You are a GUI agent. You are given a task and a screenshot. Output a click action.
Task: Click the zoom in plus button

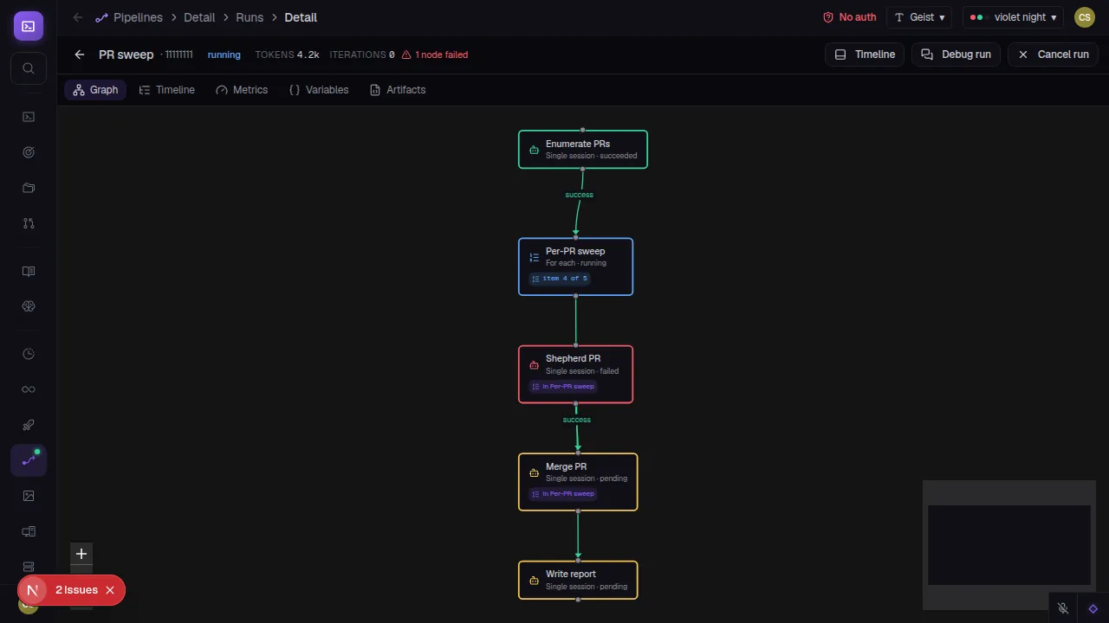pos(81,554)
